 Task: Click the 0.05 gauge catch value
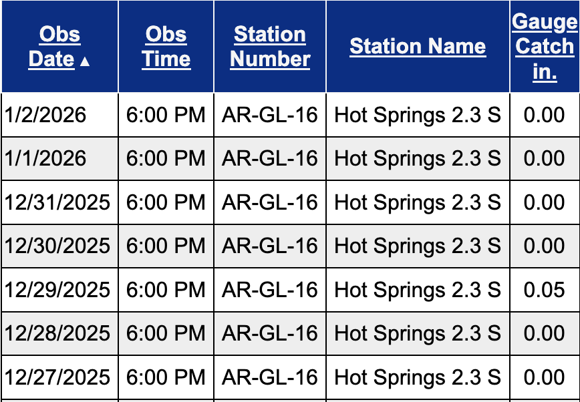[x=544, y=290]
